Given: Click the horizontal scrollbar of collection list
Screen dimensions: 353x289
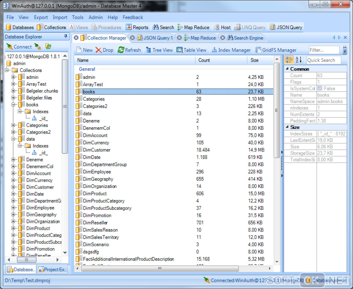Looking at the screenshot, I should pyautogui.click(x=160, y=269).
